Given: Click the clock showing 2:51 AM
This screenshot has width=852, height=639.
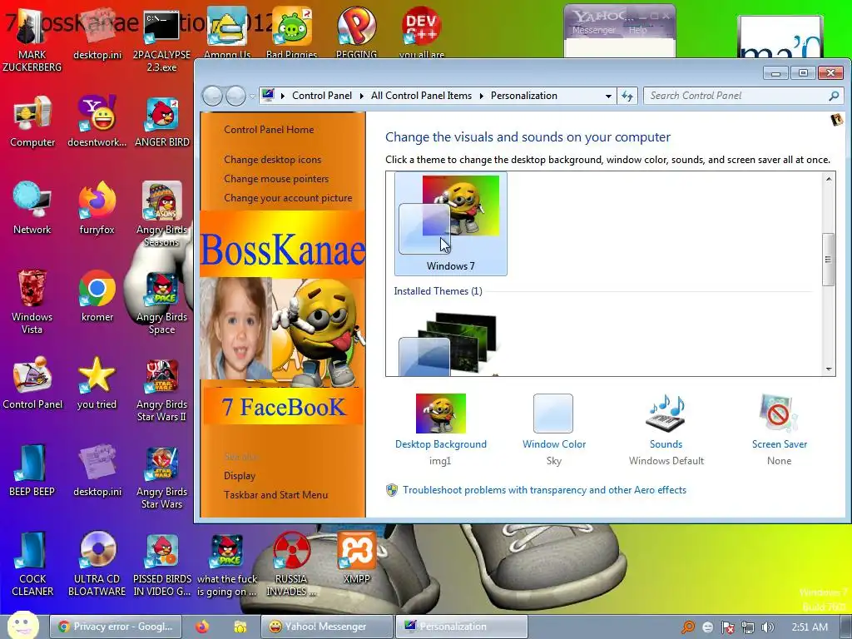Looking at the screenshot, I should click(x=809, y=627).
